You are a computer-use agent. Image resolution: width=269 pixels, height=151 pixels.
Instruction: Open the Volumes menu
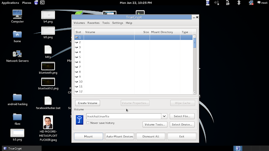tap(79, 23)
